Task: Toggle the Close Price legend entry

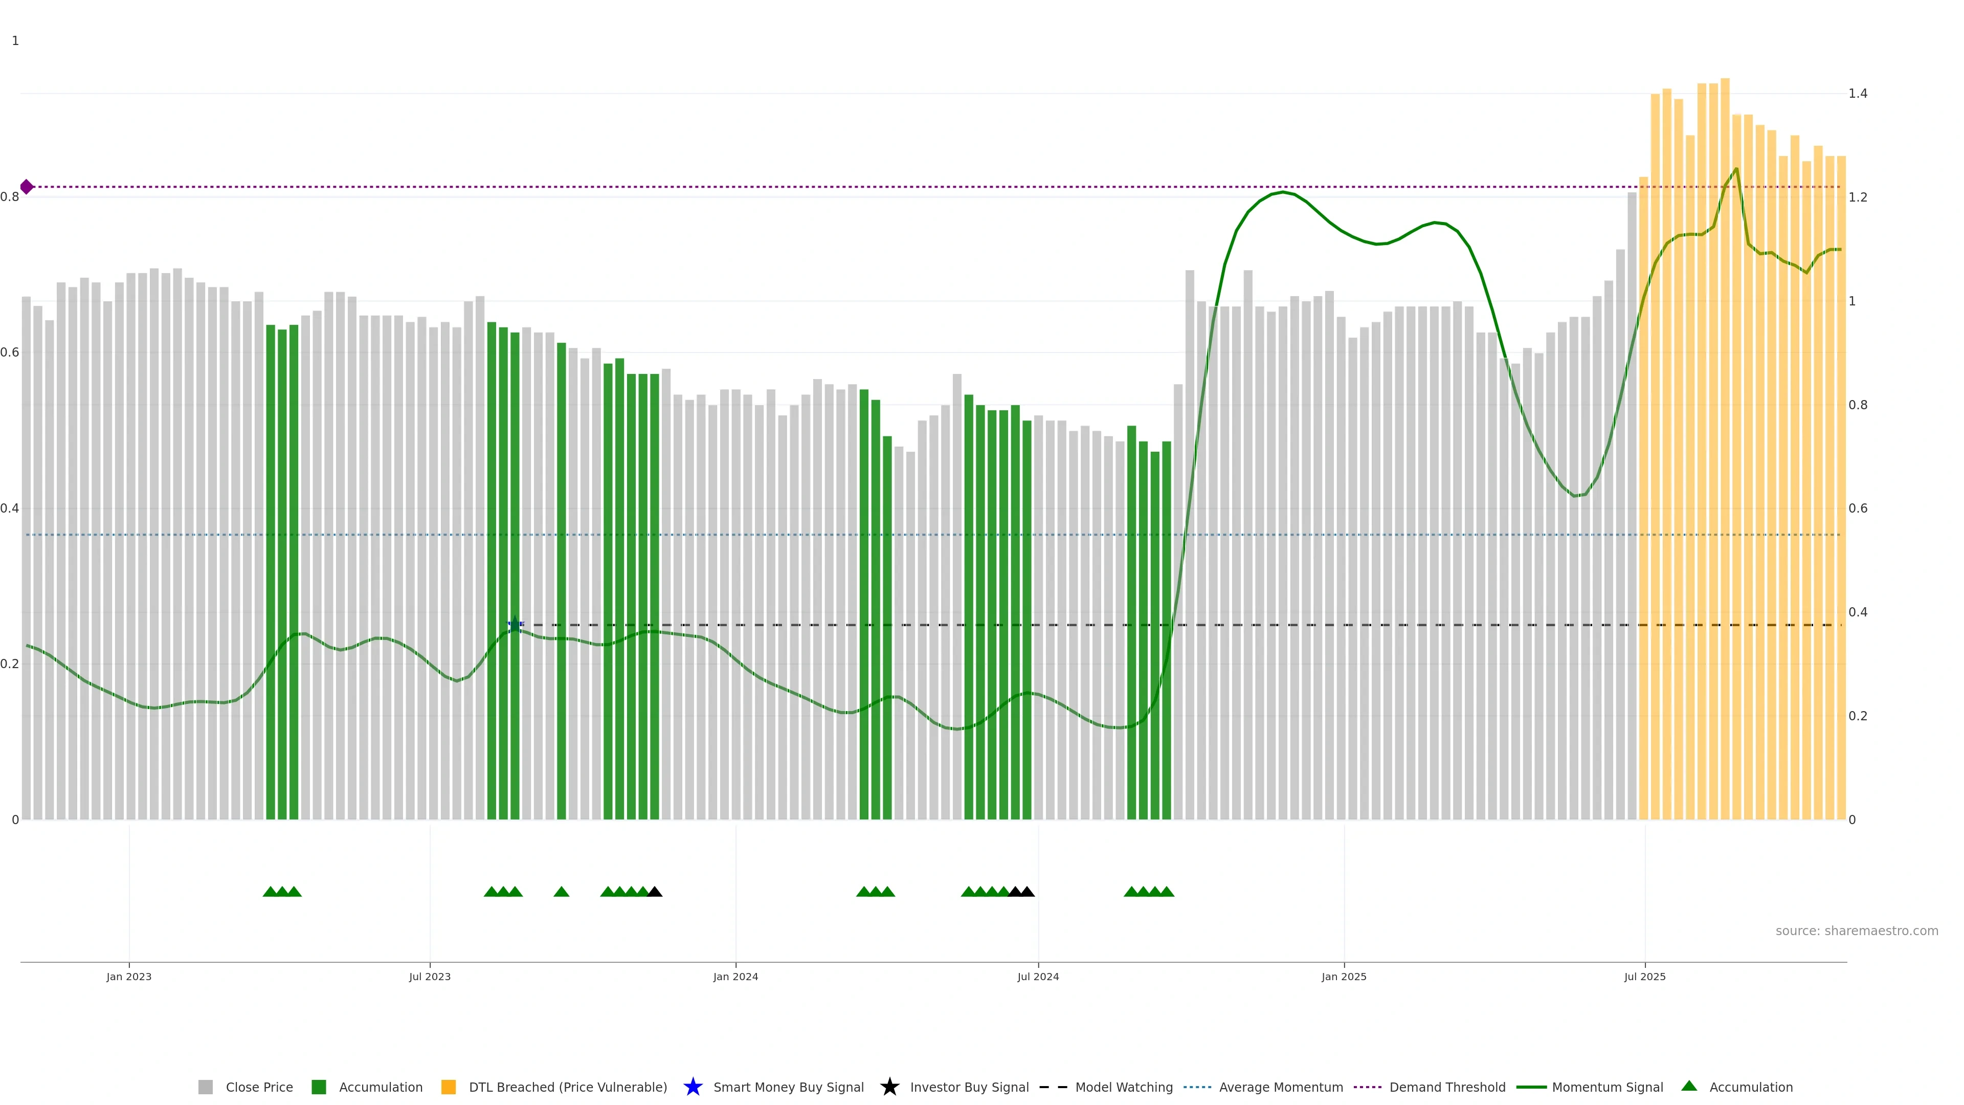Action: pos(258,1087)
